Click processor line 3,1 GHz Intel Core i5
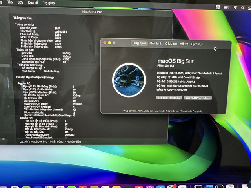 pos(178,78)
